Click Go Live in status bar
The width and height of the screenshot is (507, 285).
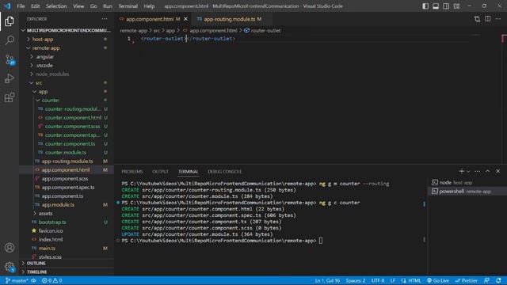[438, 280]
